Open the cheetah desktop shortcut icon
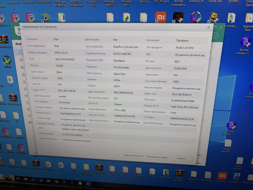This screenshot has height=190, width=253. click(x=214, y=17)
